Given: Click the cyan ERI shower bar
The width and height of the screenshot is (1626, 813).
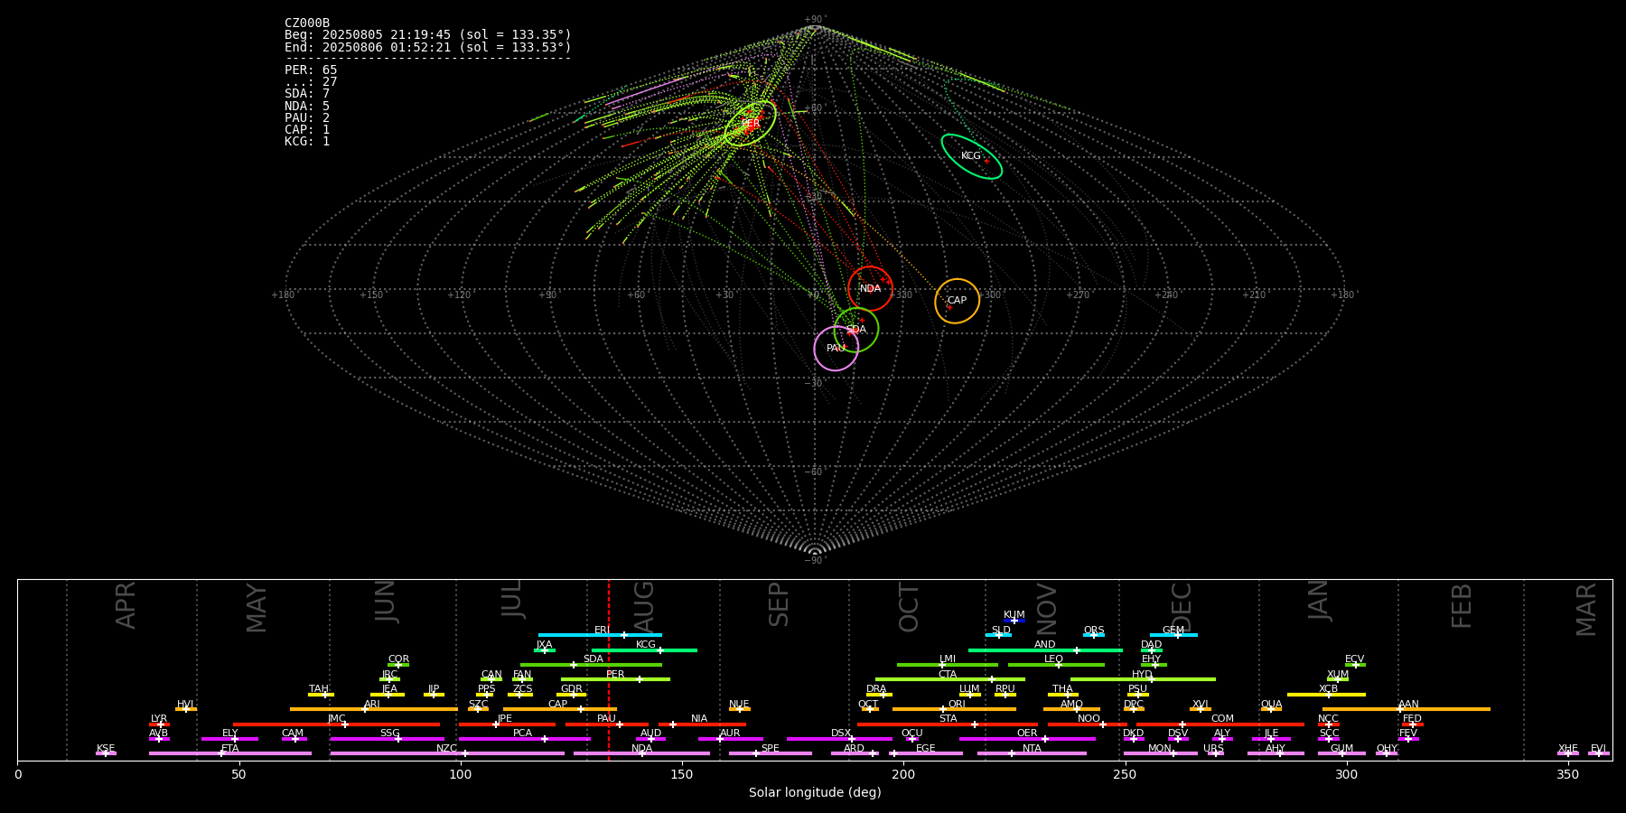Looking at the screenshot, I should (x=600, y=635).
